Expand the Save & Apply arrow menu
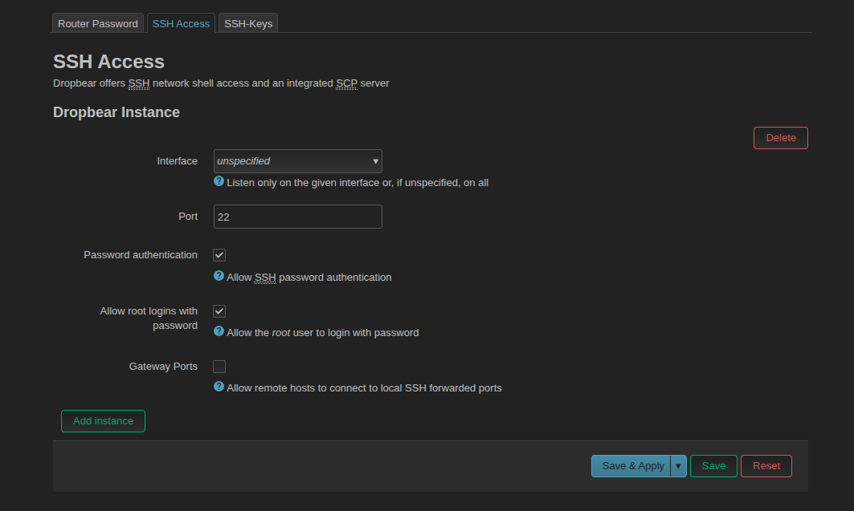The image size is (854, 511). pos(678,466)
